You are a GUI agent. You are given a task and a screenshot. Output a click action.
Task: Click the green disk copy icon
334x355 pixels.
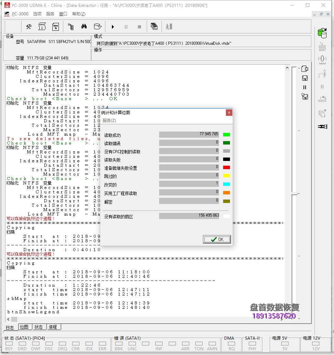tap(322, 33)
